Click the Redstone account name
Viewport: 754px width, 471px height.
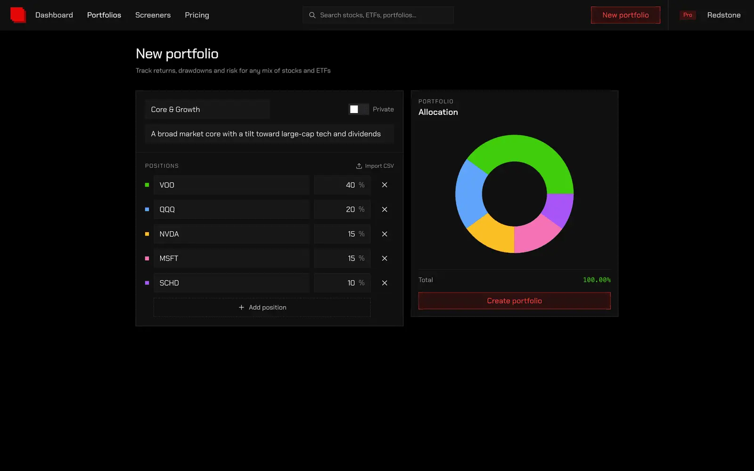[x=724, y=15]
